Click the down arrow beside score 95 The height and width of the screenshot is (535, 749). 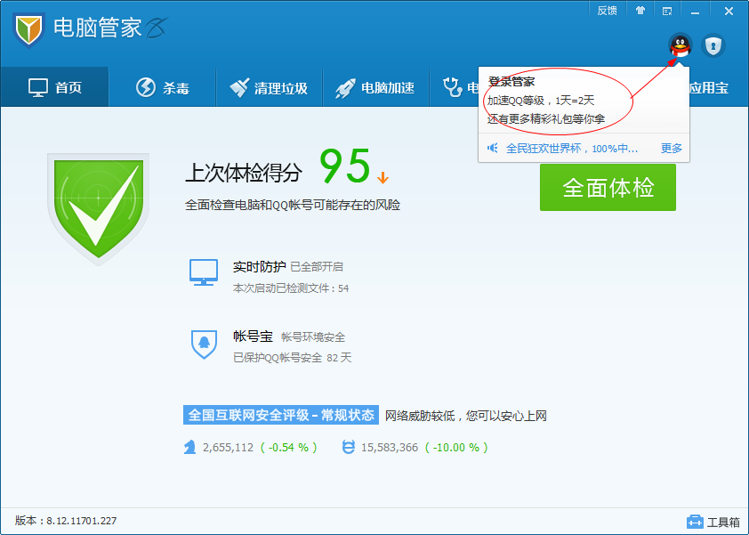point(383,178)
